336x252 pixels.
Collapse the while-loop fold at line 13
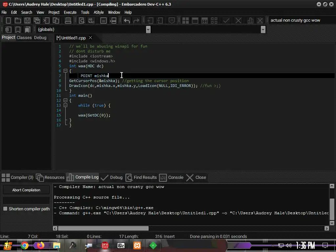click(66, 105)
